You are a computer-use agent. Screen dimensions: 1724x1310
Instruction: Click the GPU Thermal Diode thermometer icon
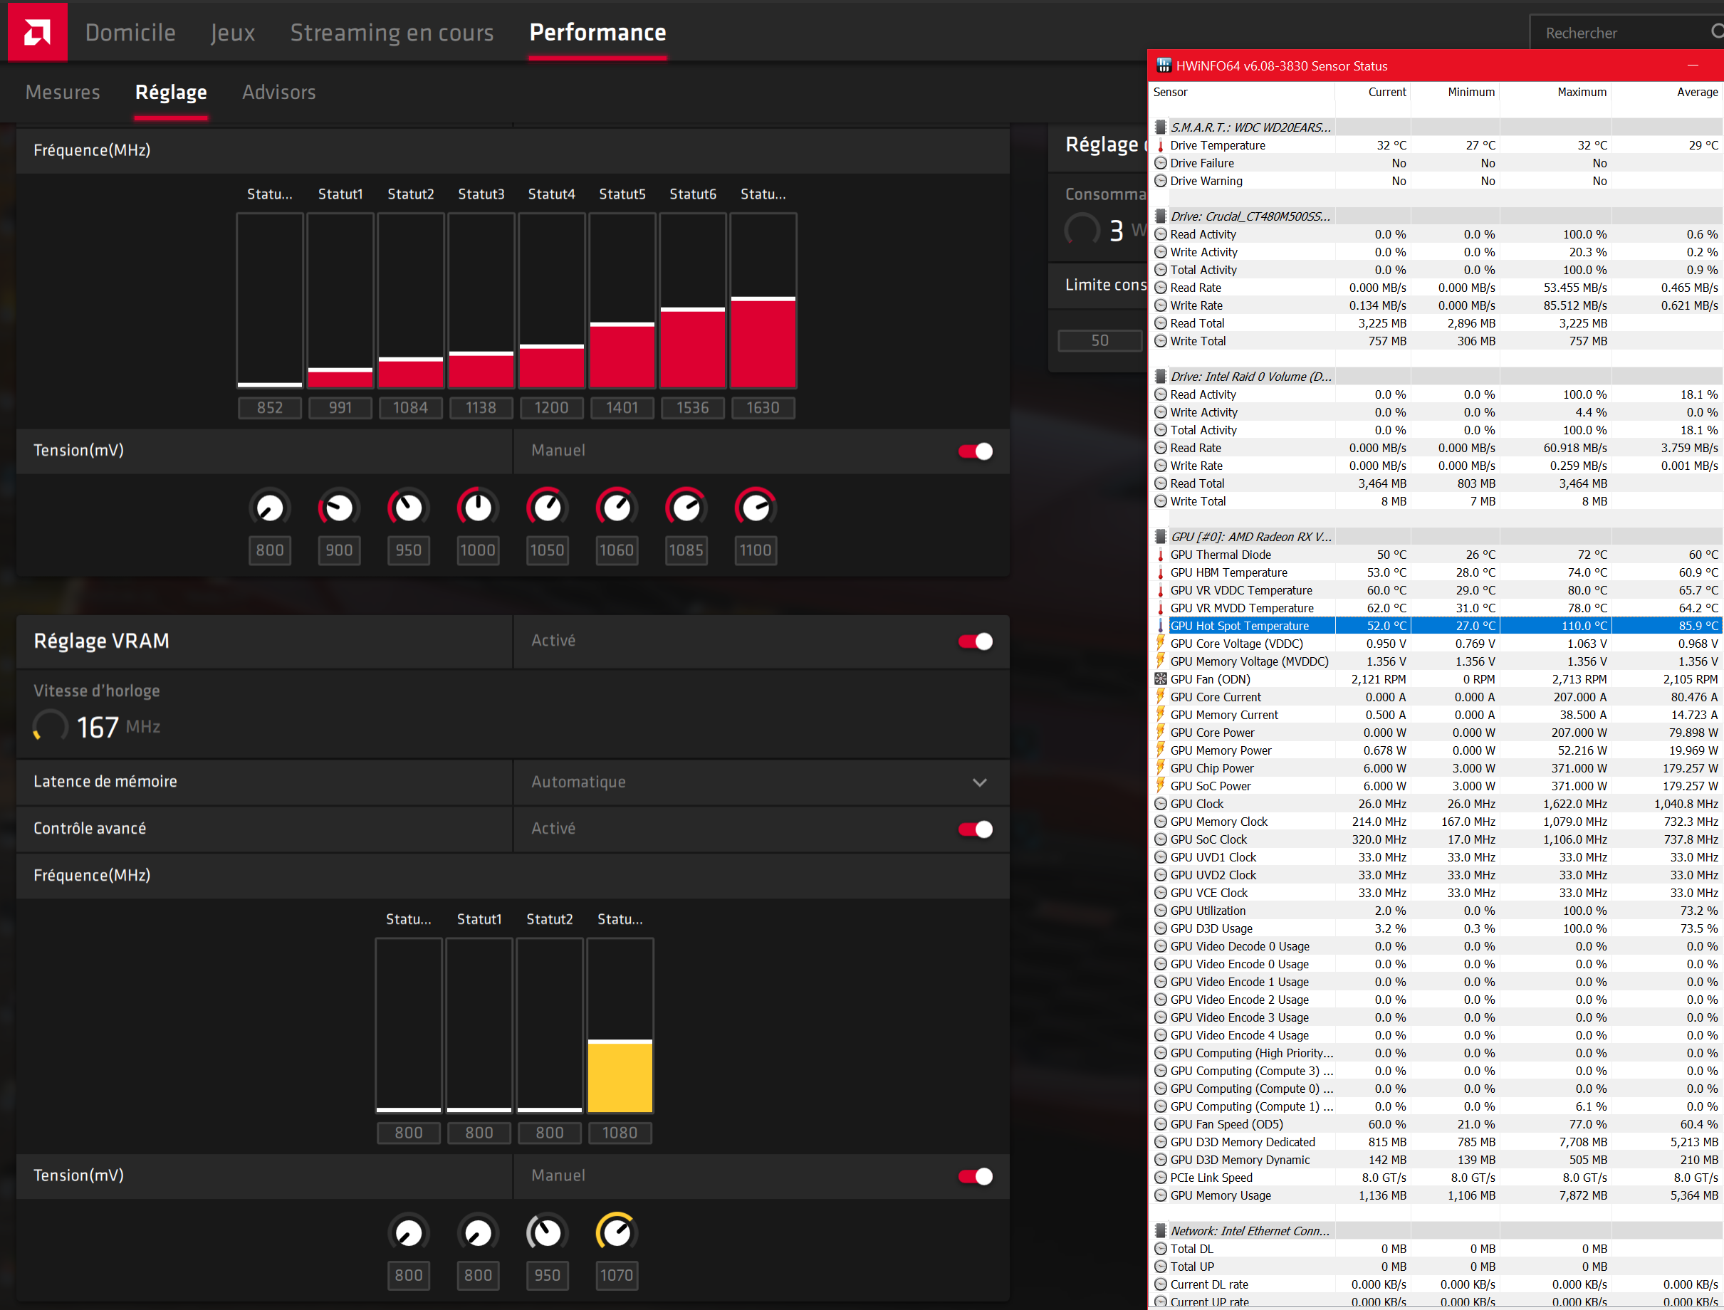[1160, 555]
